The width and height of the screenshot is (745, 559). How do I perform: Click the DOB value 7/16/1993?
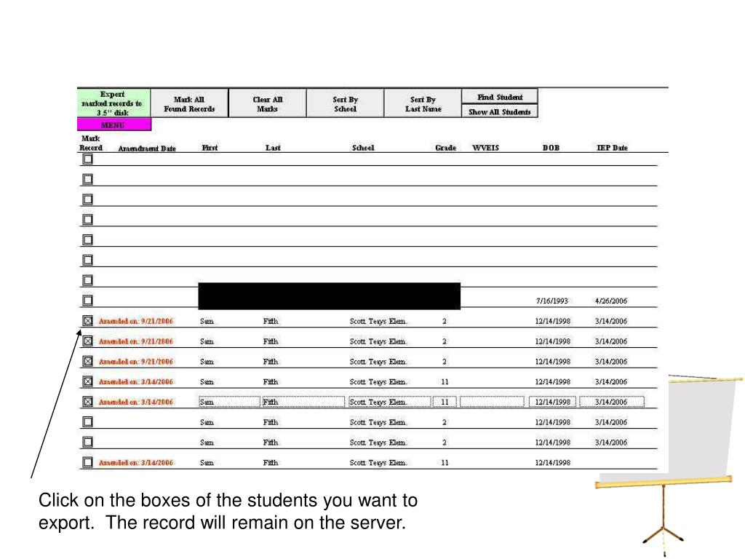click(x=552, y=301)
